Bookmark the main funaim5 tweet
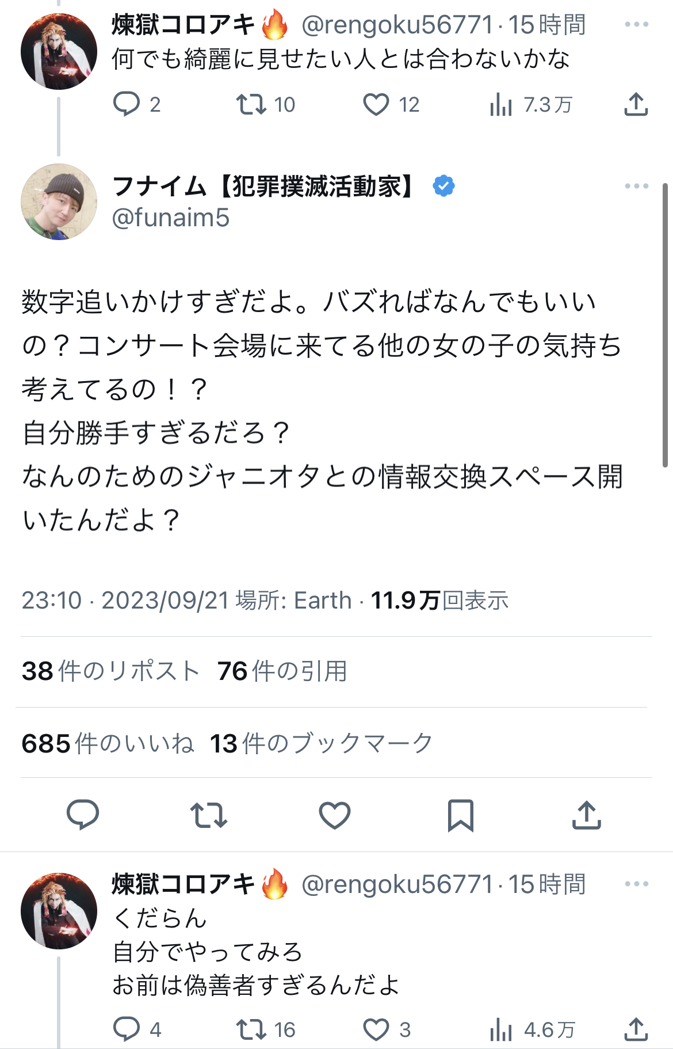This screenshot has height=1049, width=673. pyautogui.click(x=461, y=815)
